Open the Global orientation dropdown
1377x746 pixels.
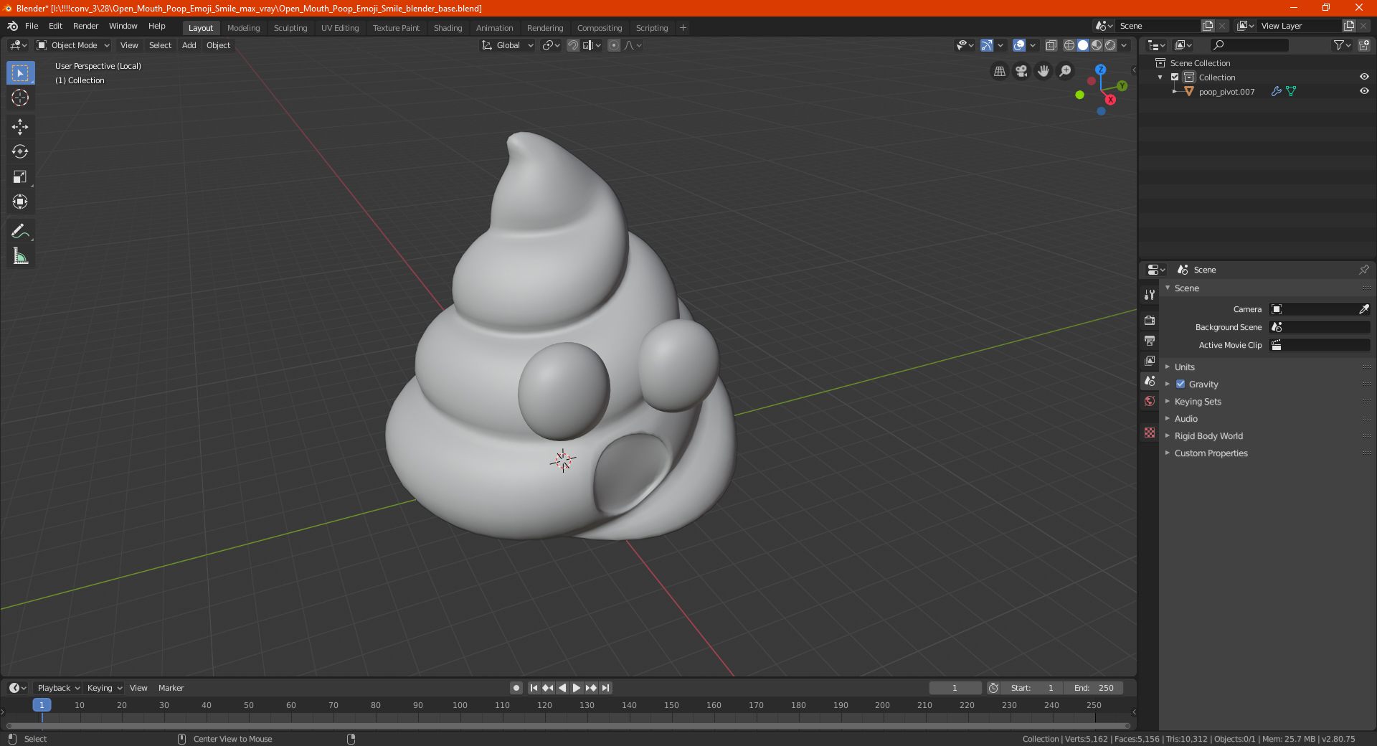tap(507, 45)
